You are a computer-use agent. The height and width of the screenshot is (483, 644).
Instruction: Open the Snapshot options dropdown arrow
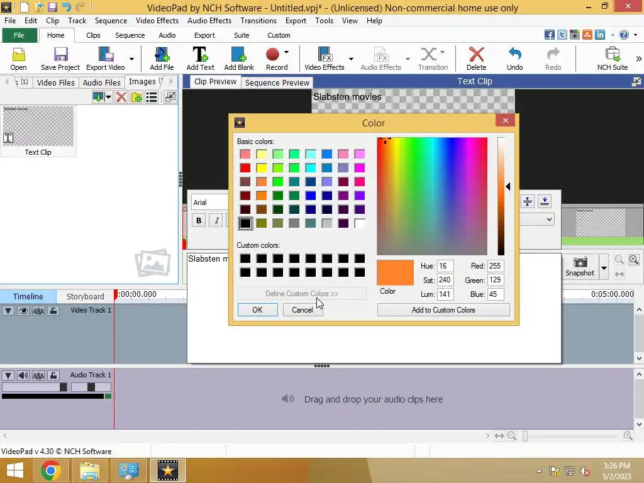(x=604, y=268)
